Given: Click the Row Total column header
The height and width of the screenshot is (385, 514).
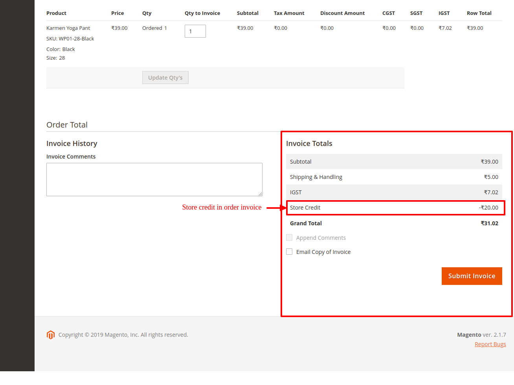Looking at the screenshot, I should 479,13.
